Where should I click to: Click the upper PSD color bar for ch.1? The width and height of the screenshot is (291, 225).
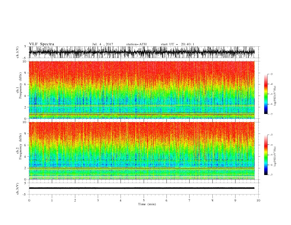(266, 94)
